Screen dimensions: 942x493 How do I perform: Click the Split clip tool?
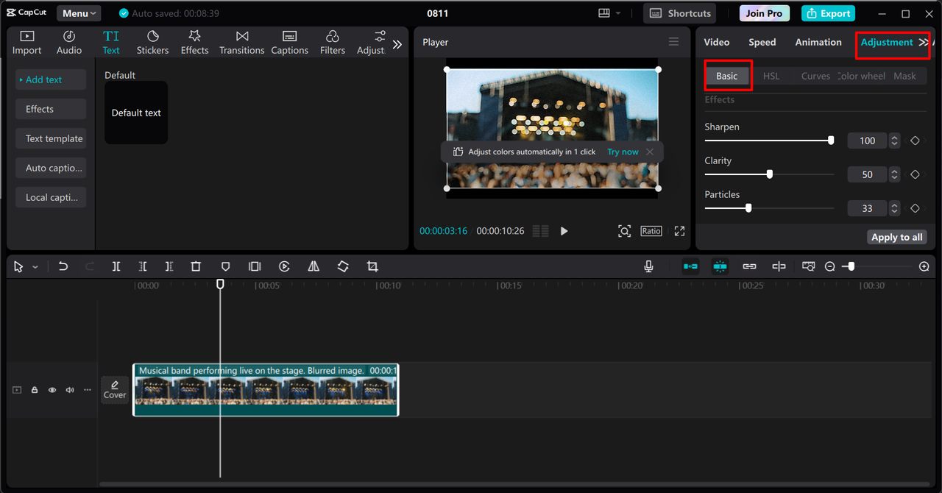coord(116,266)
